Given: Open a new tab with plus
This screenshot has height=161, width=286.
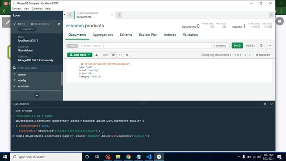Looking at the screenshot, I should [119, 15].
